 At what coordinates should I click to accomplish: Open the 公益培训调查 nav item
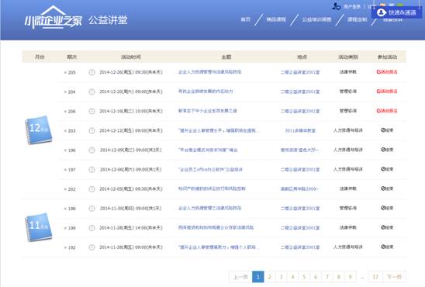click(316, 19)
